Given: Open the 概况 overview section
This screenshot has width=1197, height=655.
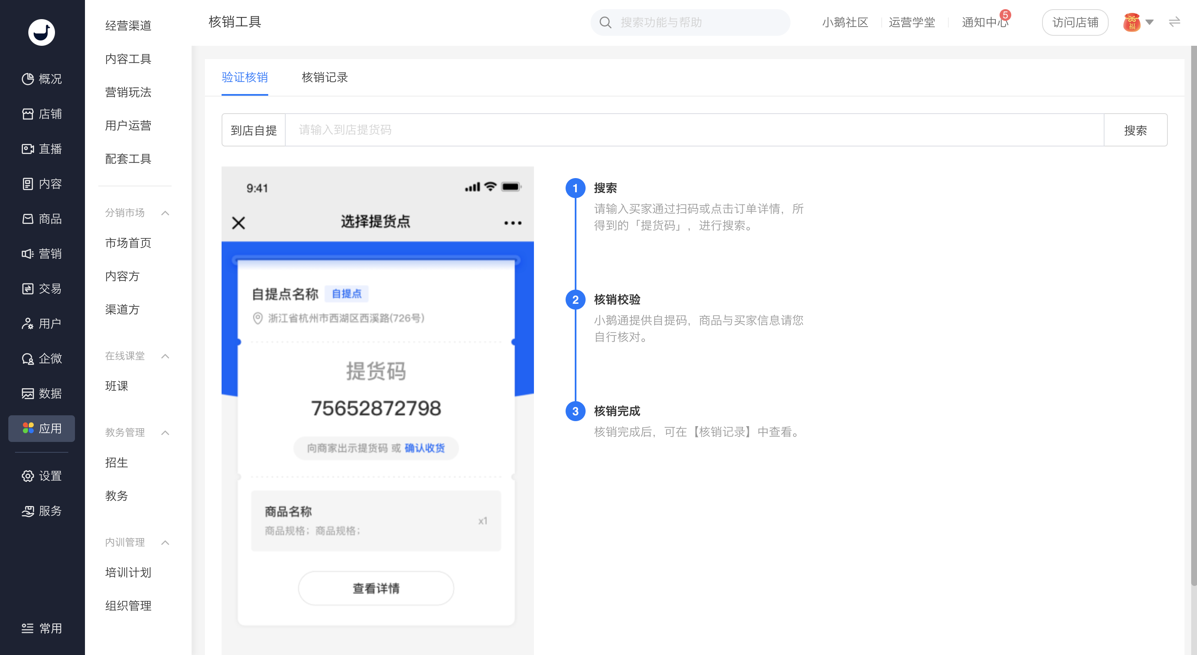Looking at the screenshot, I should pos(42,79).
